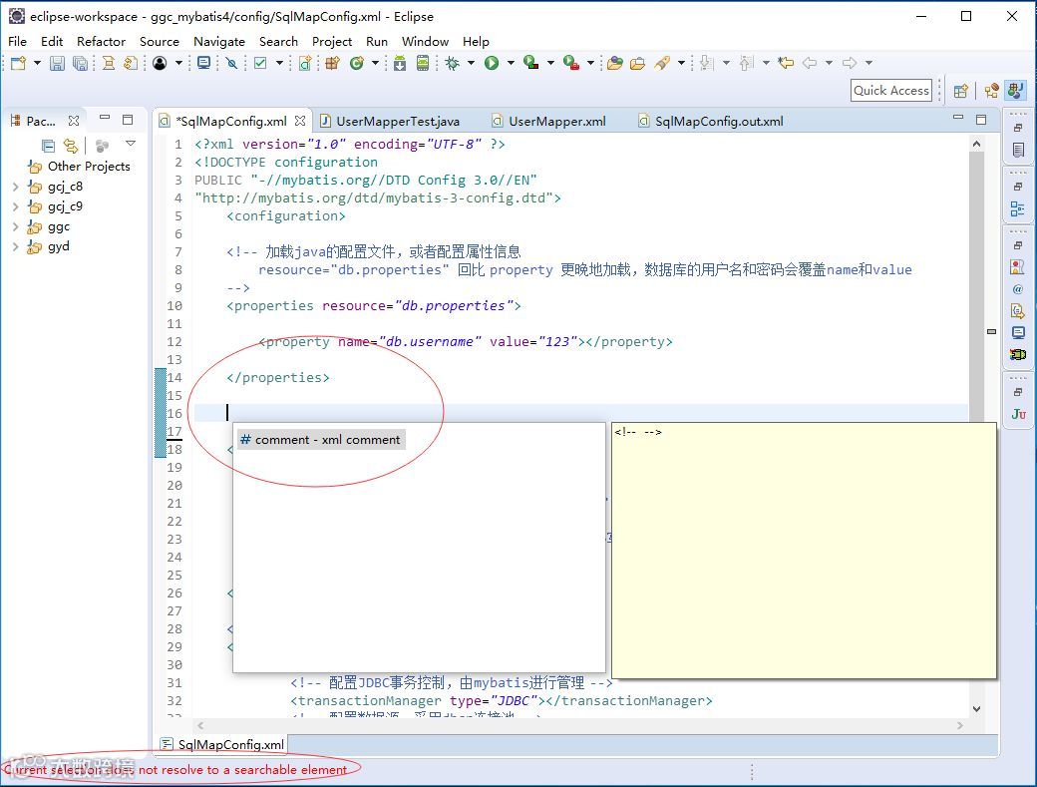This screenshot has width=1037, height=787.
Task: Expand the ggc project node
Action: tap(15, 226)
